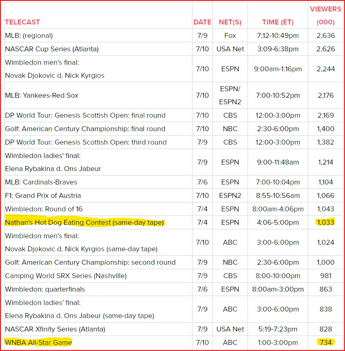
Task: Click the viewers value 863
Action: [x=325, y=289]
